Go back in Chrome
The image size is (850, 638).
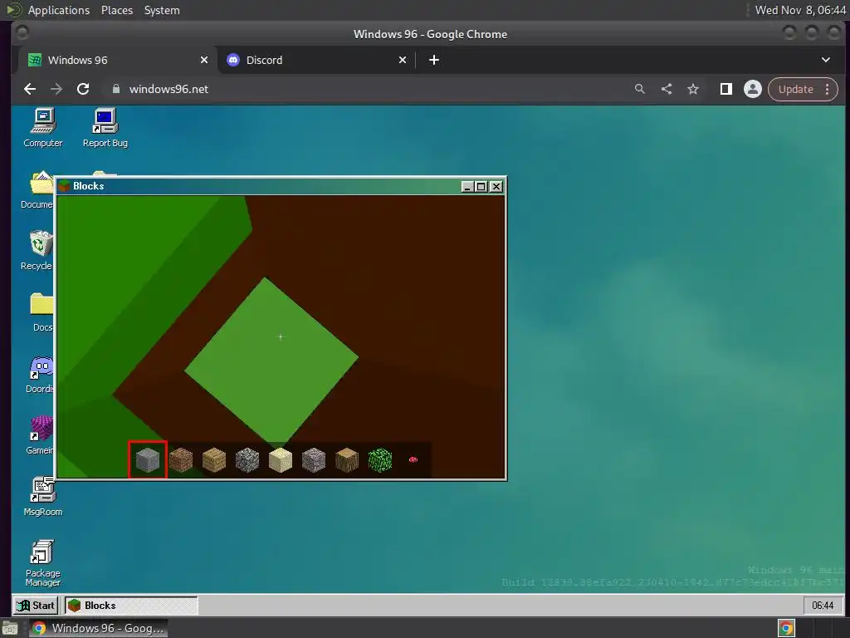point(30,89)
